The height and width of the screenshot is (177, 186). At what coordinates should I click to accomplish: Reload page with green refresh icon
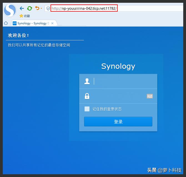tap(29, 8)
